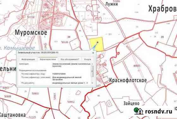The width and height of the screenshot is (177, 119).
Task: Click the Зайцево village label
Action: click(131, 103)
